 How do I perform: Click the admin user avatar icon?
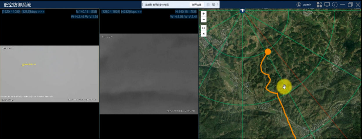pyautogui.click(x=299, y=5)
